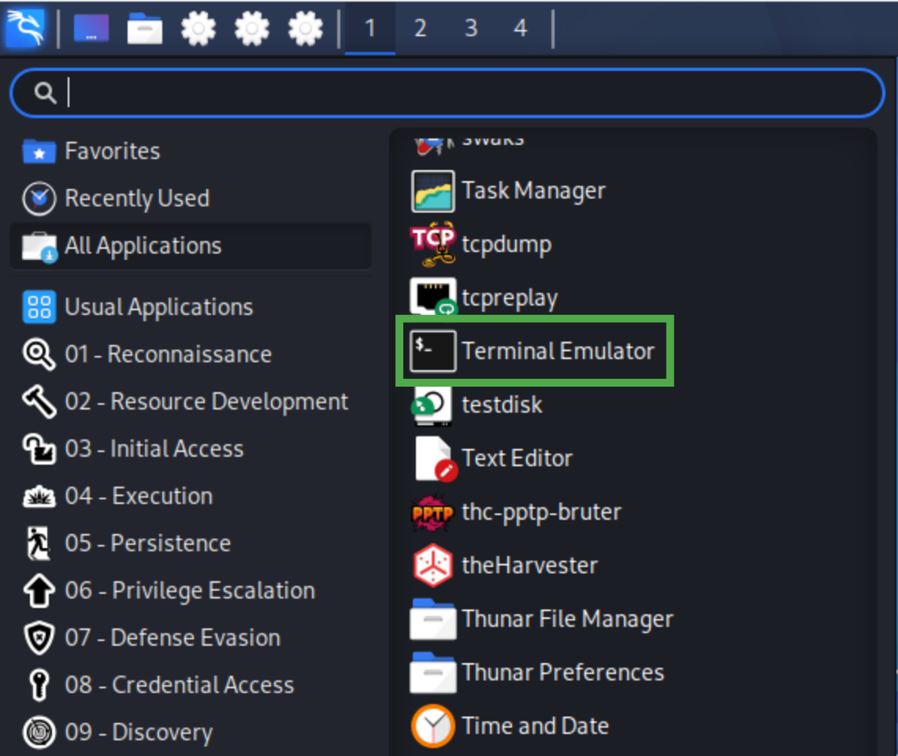Click the Resource Development hammer icon
Image resolution: width=898 pixels, height=756 pixels.
pos(39,402)
